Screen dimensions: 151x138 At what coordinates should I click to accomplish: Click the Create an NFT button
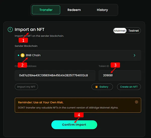click(x=129, y=87)
